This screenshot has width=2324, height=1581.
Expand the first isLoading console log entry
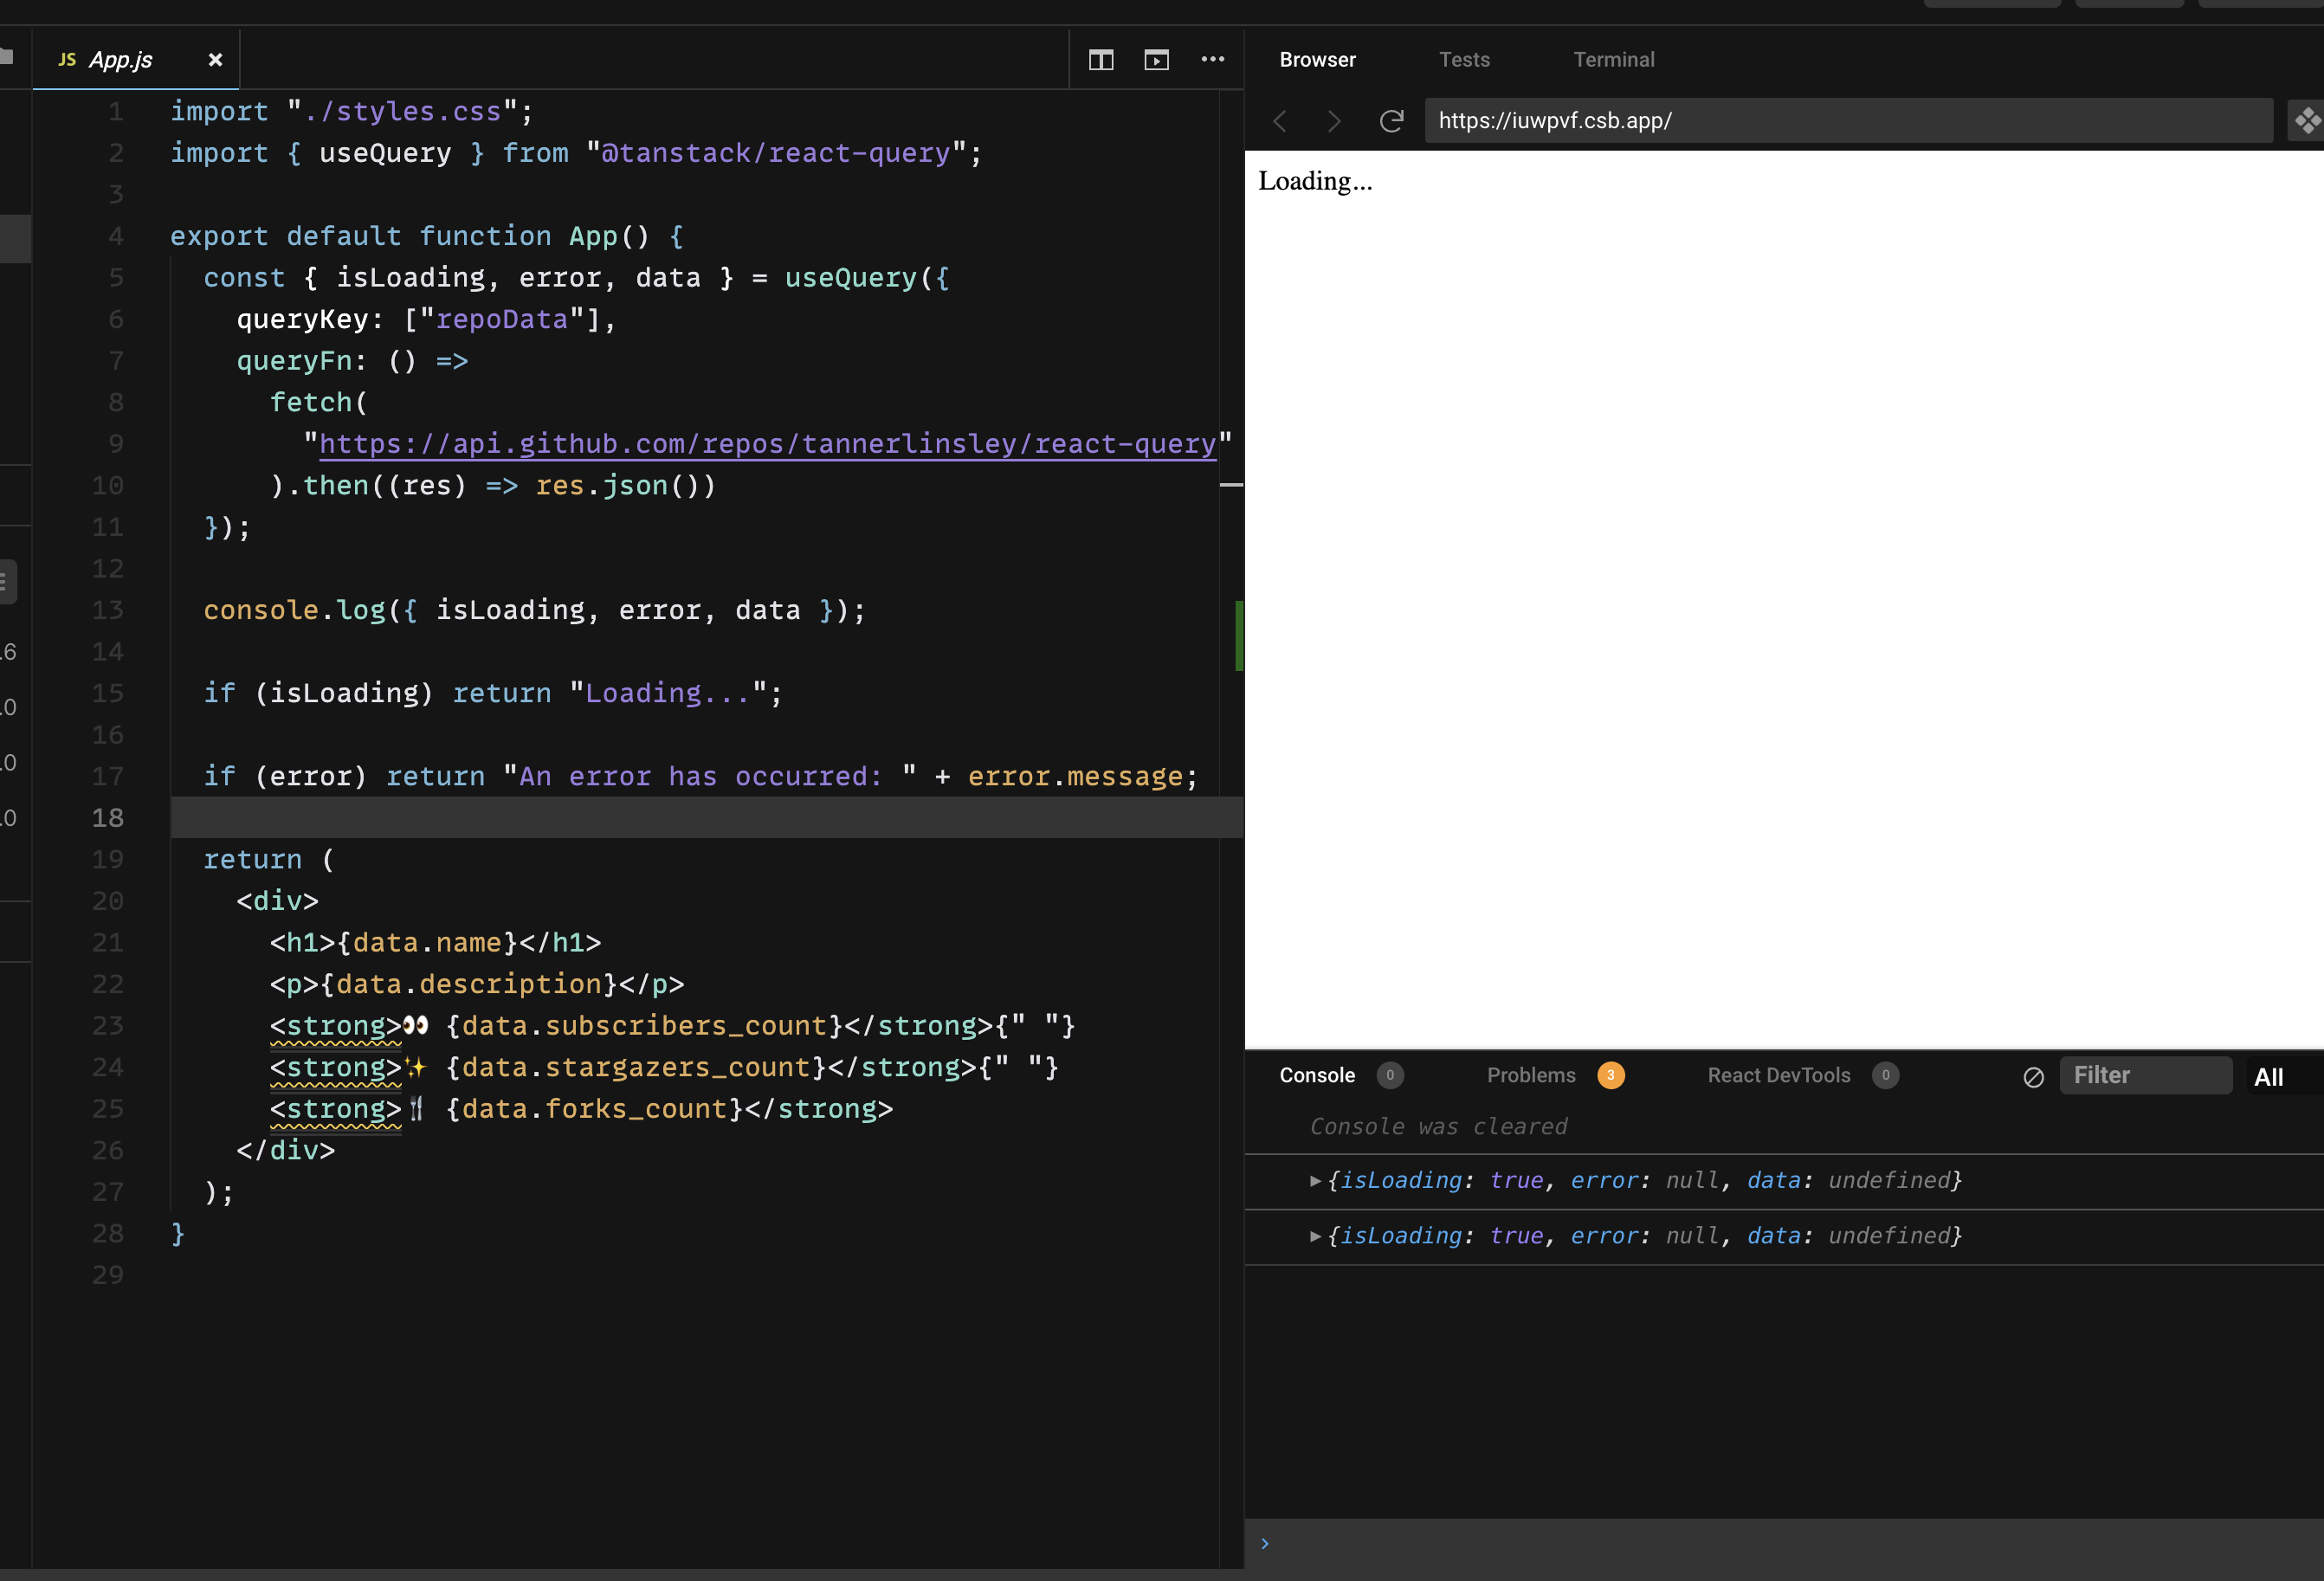point(1315,1181)
